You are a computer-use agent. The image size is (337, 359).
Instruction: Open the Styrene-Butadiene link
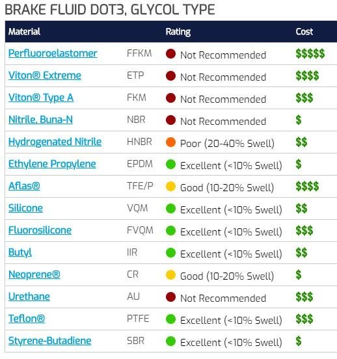point(49,341)
